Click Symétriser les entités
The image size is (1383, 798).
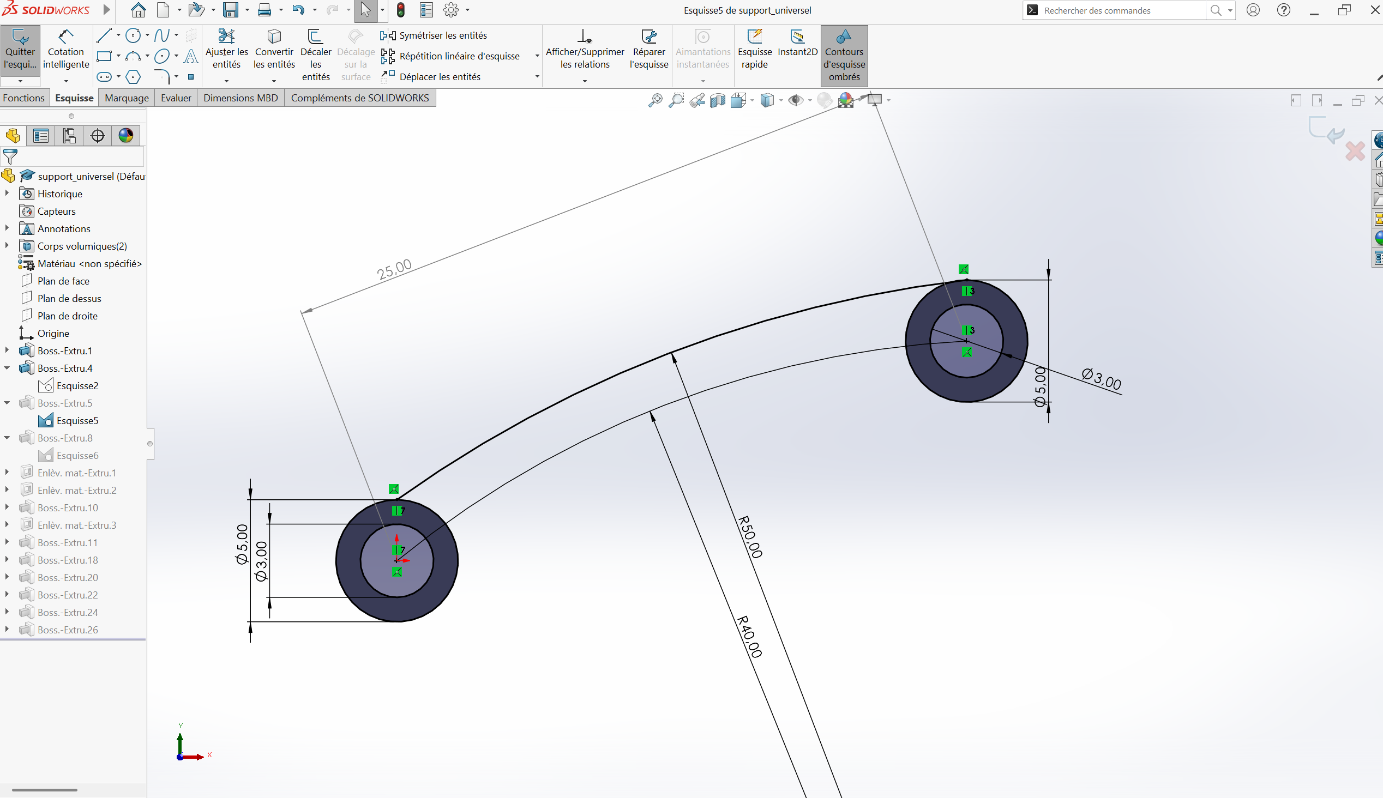pyautogui.click(x=434, y=35)
